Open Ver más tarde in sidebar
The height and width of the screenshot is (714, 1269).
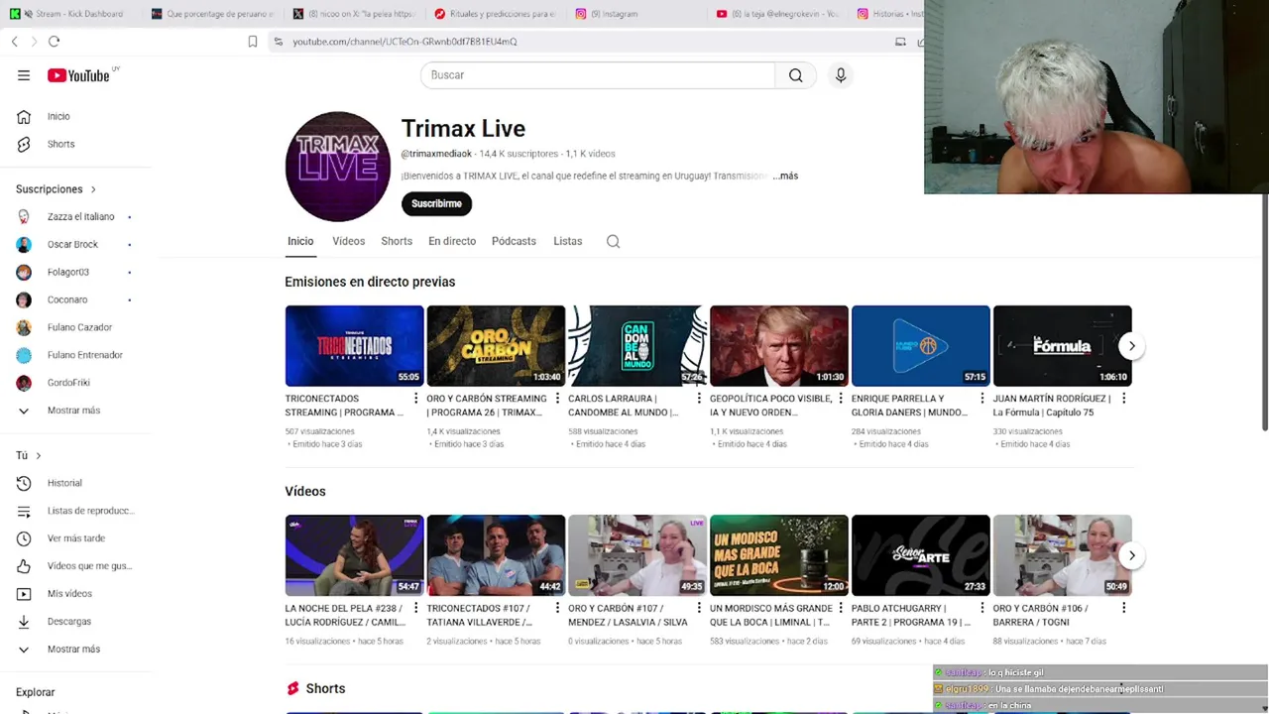[x=75, y=538]
